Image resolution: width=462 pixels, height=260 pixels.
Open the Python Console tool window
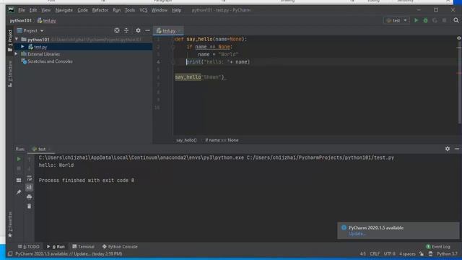pyautogui.click(x=120, y=246)
